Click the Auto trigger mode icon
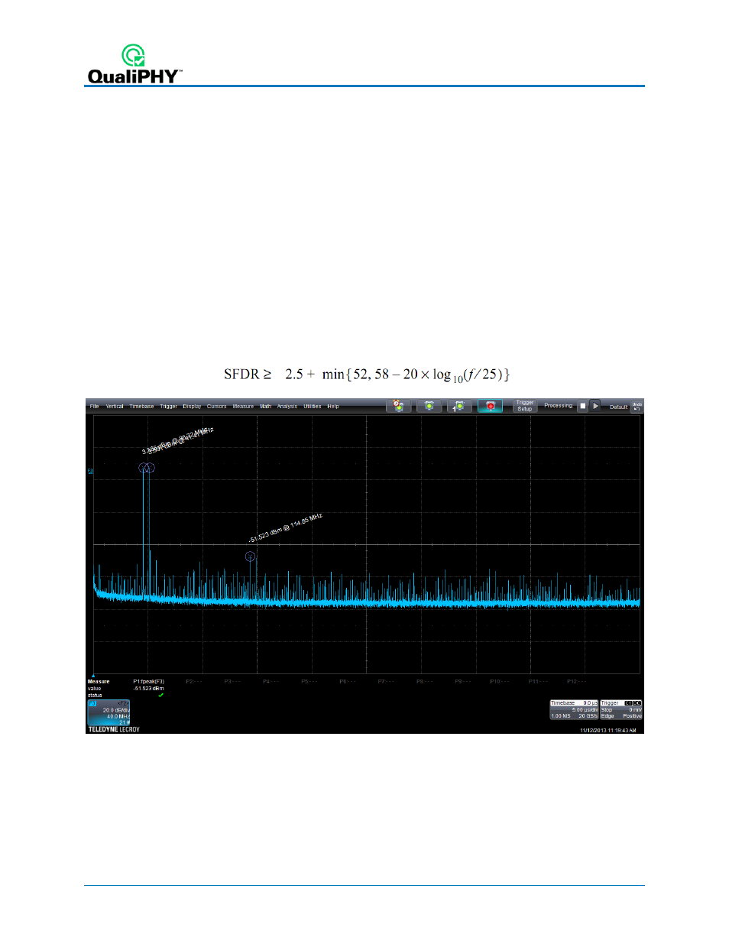 point(398,406)
